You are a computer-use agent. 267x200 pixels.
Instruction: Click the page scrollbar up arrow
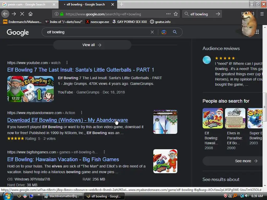(265, 27)
